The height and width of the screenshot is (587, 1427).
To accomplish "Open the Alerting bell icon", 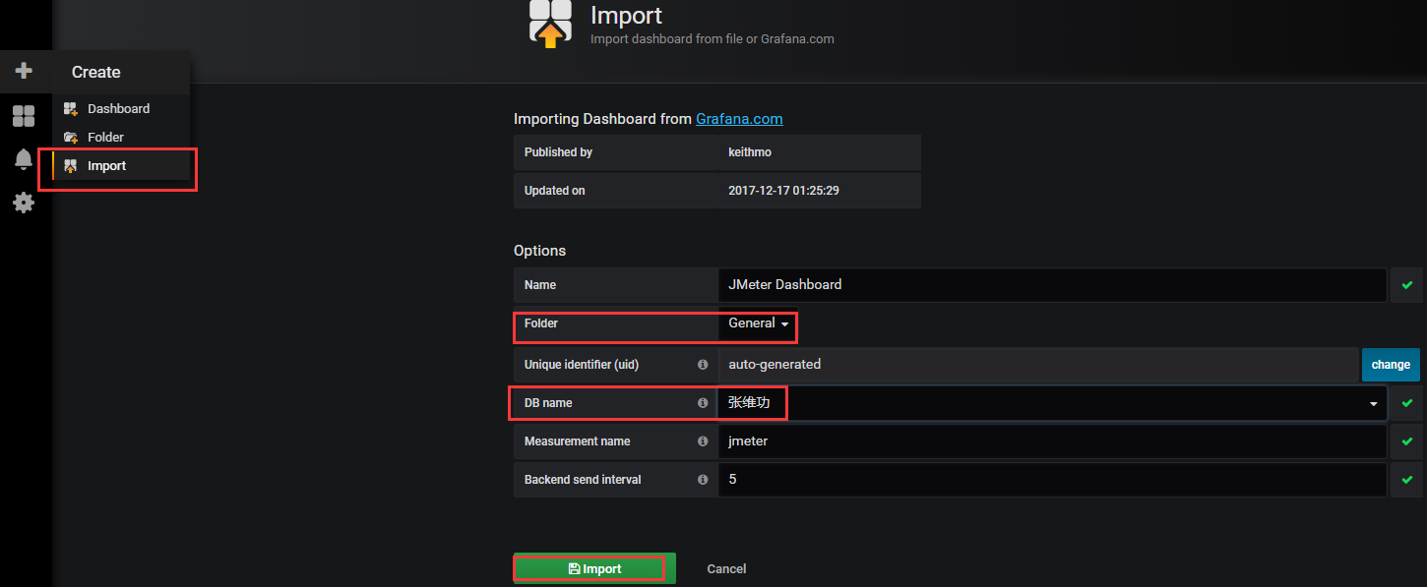I will pyautogui.click(x=24, y=158).
